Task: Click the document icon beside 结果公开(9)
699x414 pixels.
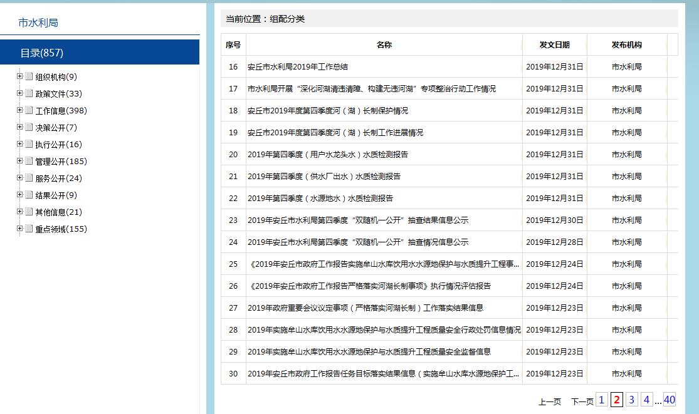Action: coord(29,195)
